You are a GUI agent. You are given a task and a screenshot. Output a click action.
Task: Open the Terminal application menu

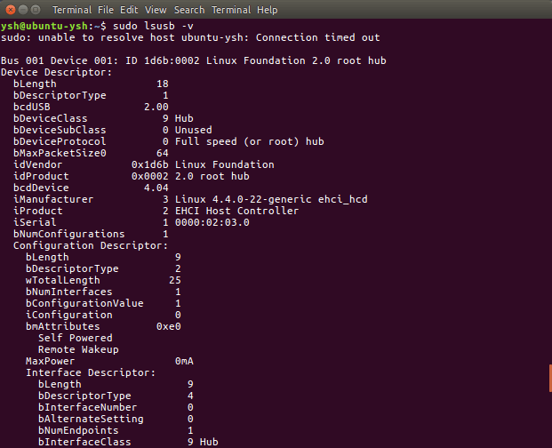coord(72,10)
